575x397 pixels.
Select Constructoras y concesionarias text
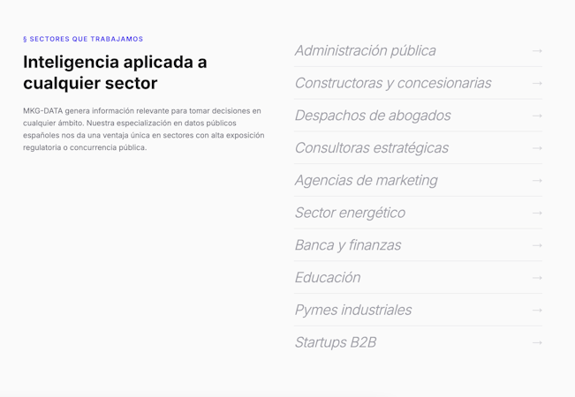point(393,84)
